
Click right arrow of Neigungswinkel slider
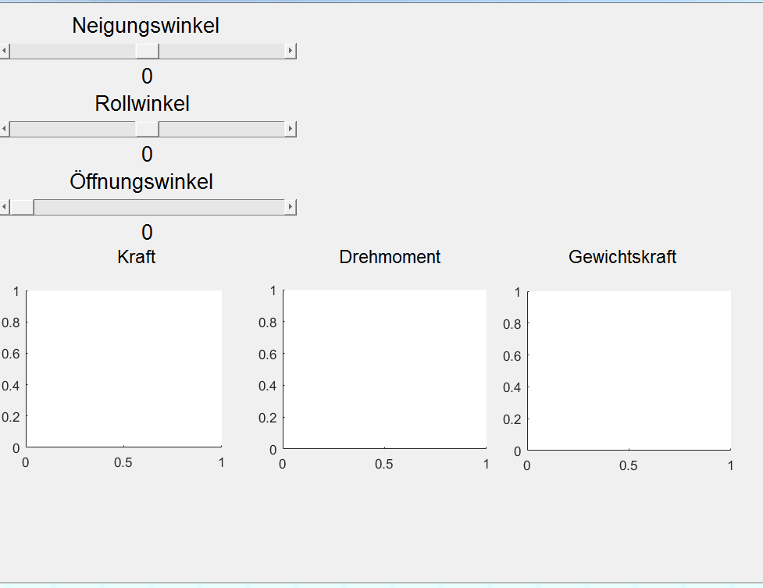(x=291, y=52)
